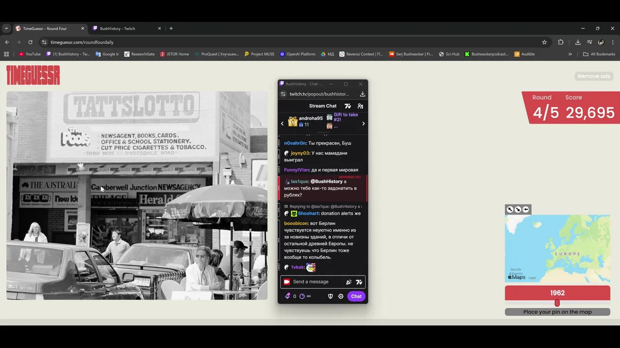This screenshot has width=620, height=348.
Task: Click the black-and-white newsagency photo
Action: coord(137,196)
